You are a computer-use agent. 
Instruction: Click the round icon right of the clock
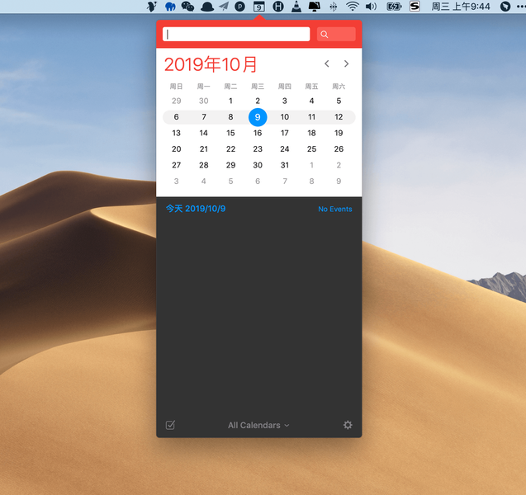[x=505, y=7]
